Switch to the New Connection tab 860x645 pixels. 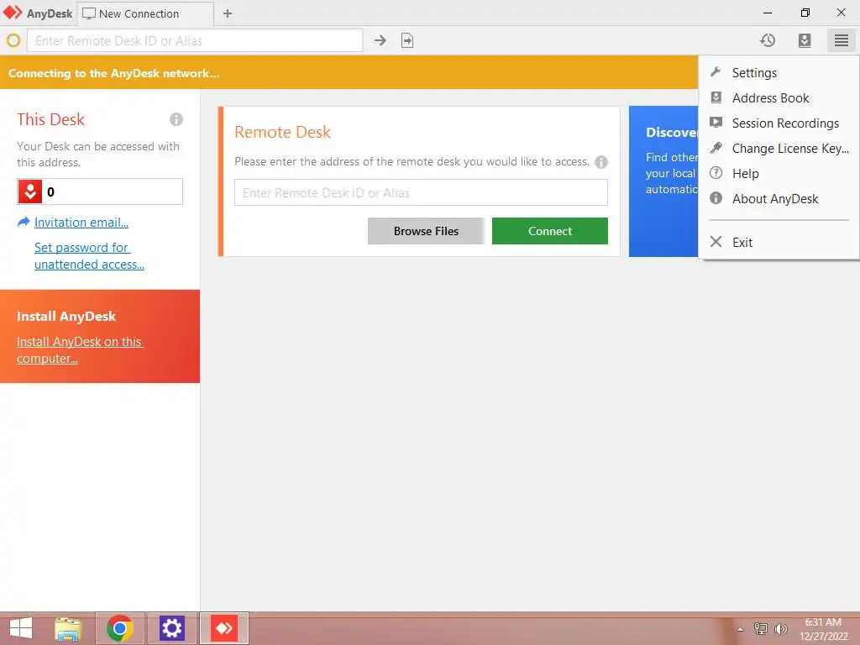(145, 13)
